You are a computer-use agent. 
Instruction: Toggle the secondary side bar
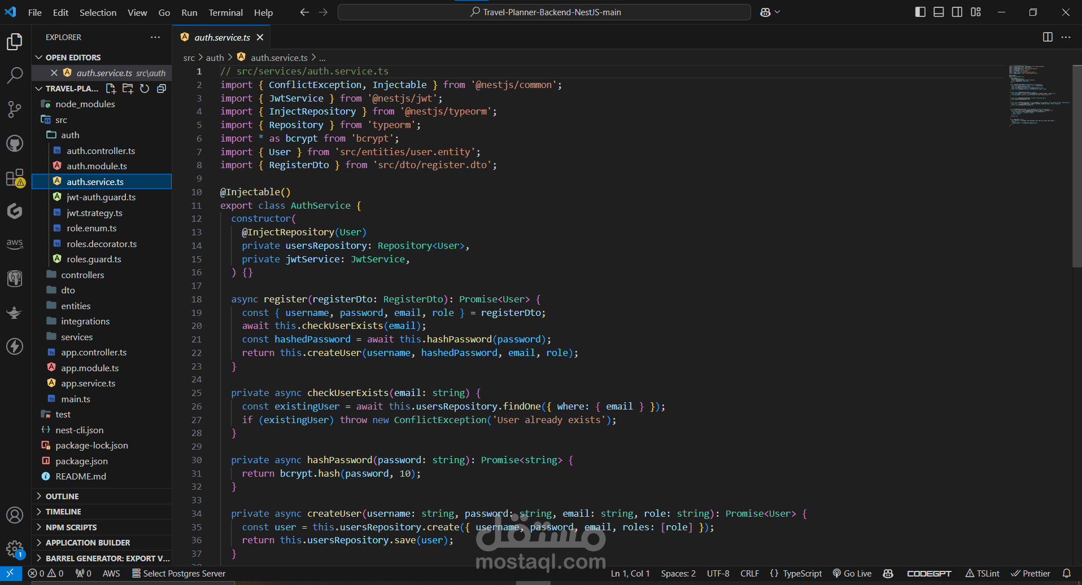[957, 12]
